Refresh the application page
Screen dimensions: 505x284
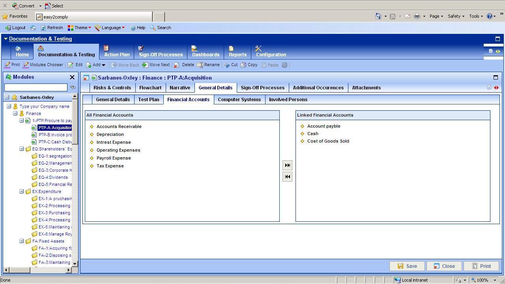(x=52, y=28)
